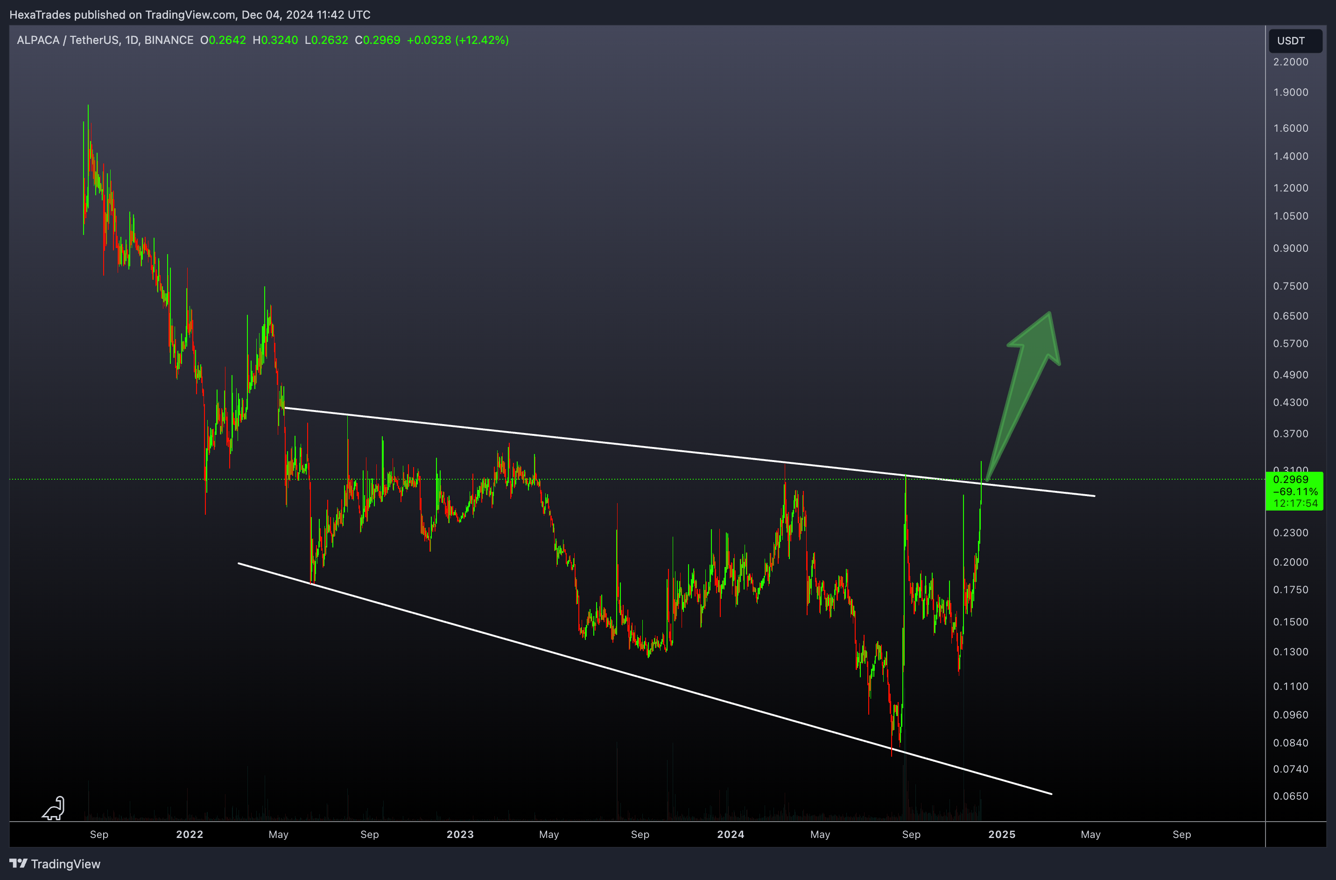This screenshot has width=1336, height=880.
Task: Click the 0.0740 price axis label
Action: 1291,769
